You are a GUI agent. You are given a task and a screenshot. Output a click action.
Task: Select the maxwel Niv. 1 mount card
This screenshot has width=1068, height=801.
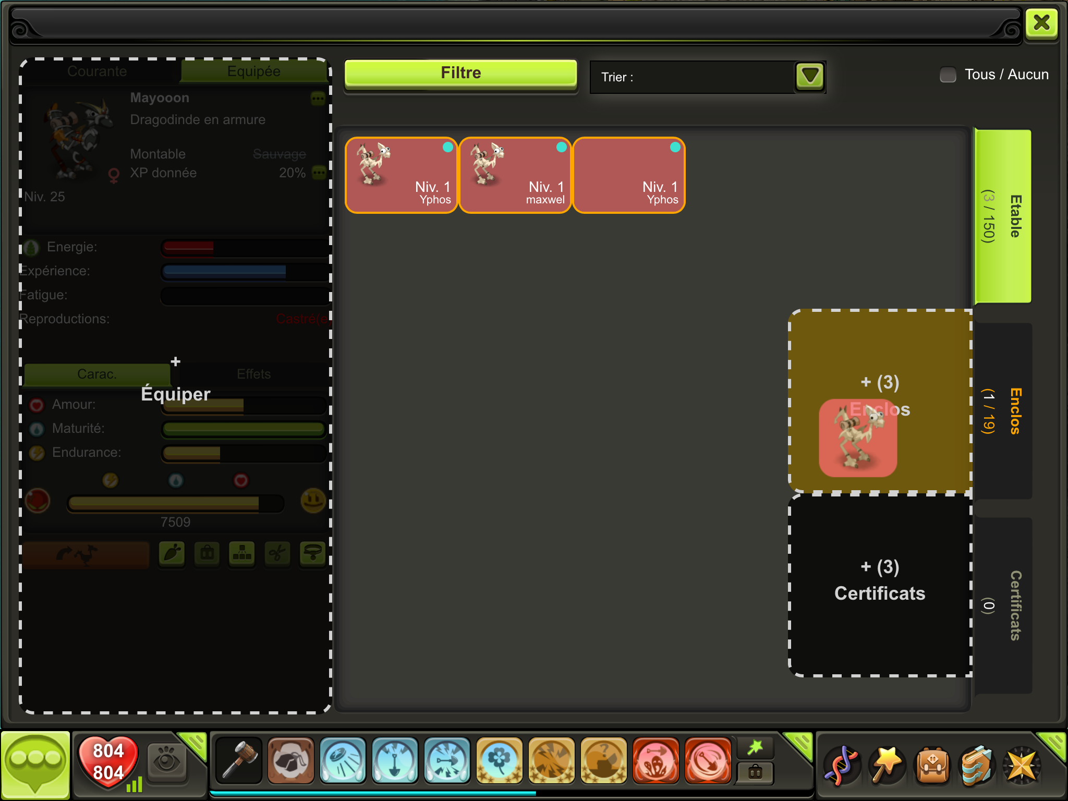click(515, 175)
